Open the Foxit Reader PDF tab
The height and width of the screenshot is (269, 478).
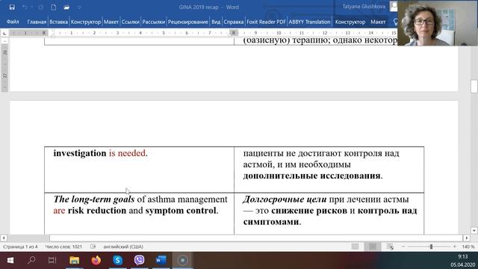tap(266, 22)
